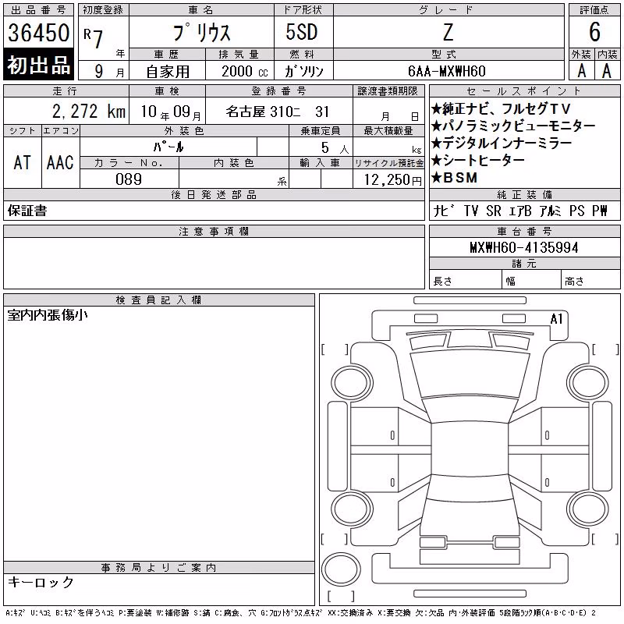Click the model code 6AA-MXWH60 cell
Screen dimensions: 624x624
click(x=447, y=71)
